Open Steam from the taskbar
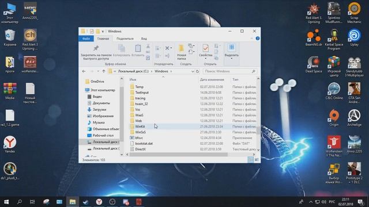369x207 pixels. 86,202
